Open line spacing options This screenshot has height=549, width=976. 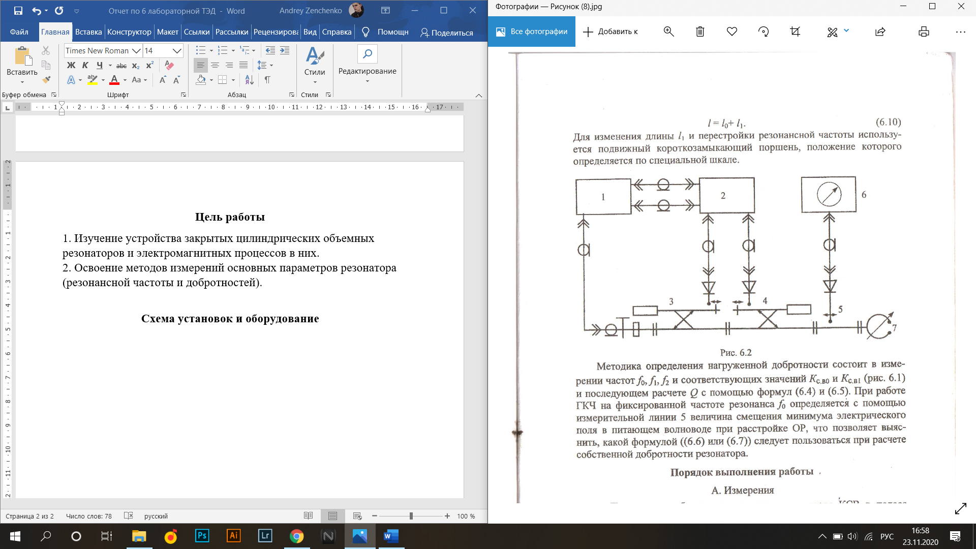coord(265,65)
